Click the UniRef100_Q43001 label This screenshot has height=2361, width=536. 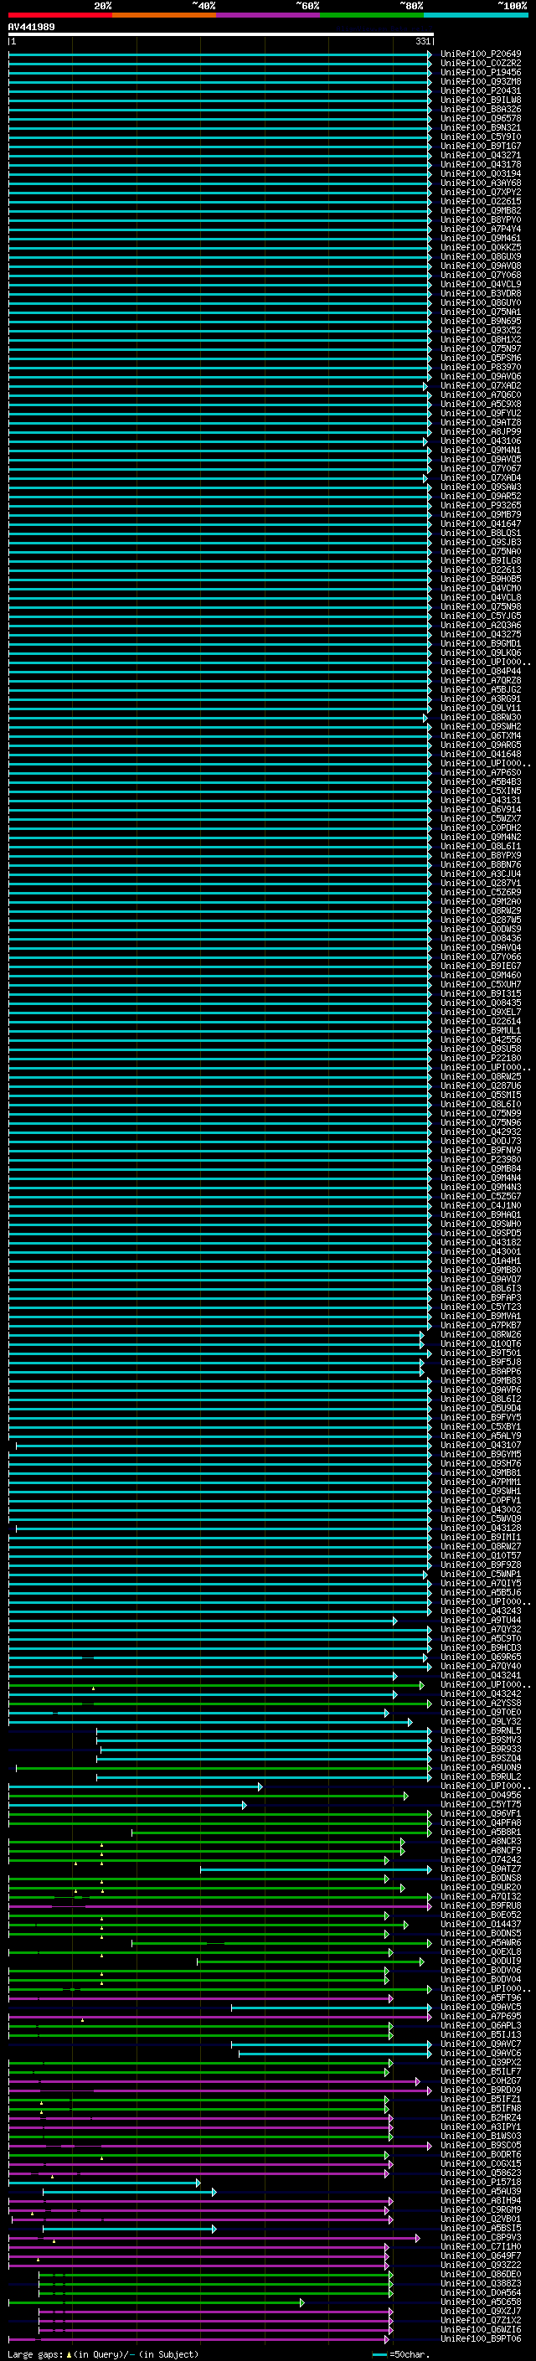(x=481, y=1252)
